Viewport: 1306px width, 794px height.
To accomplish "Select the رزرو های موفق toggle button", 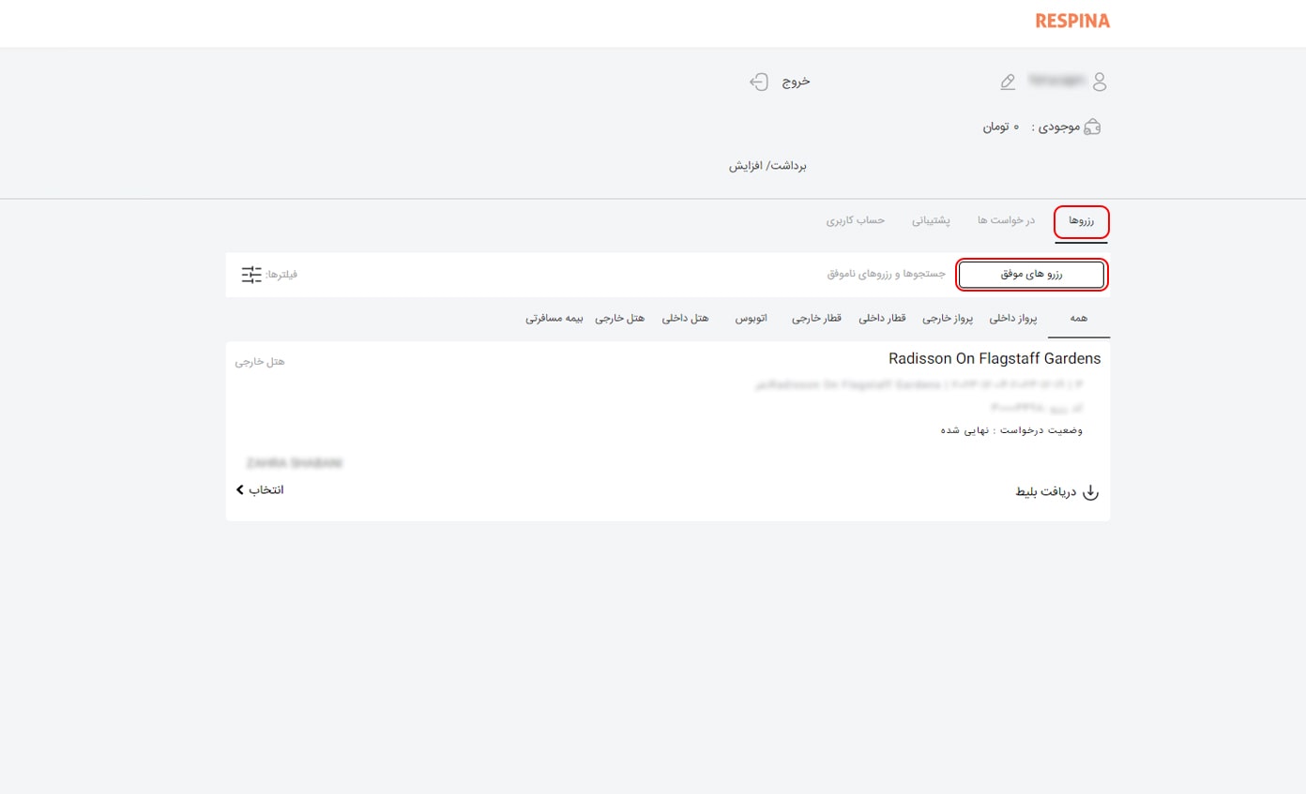I will [1031, 275].
